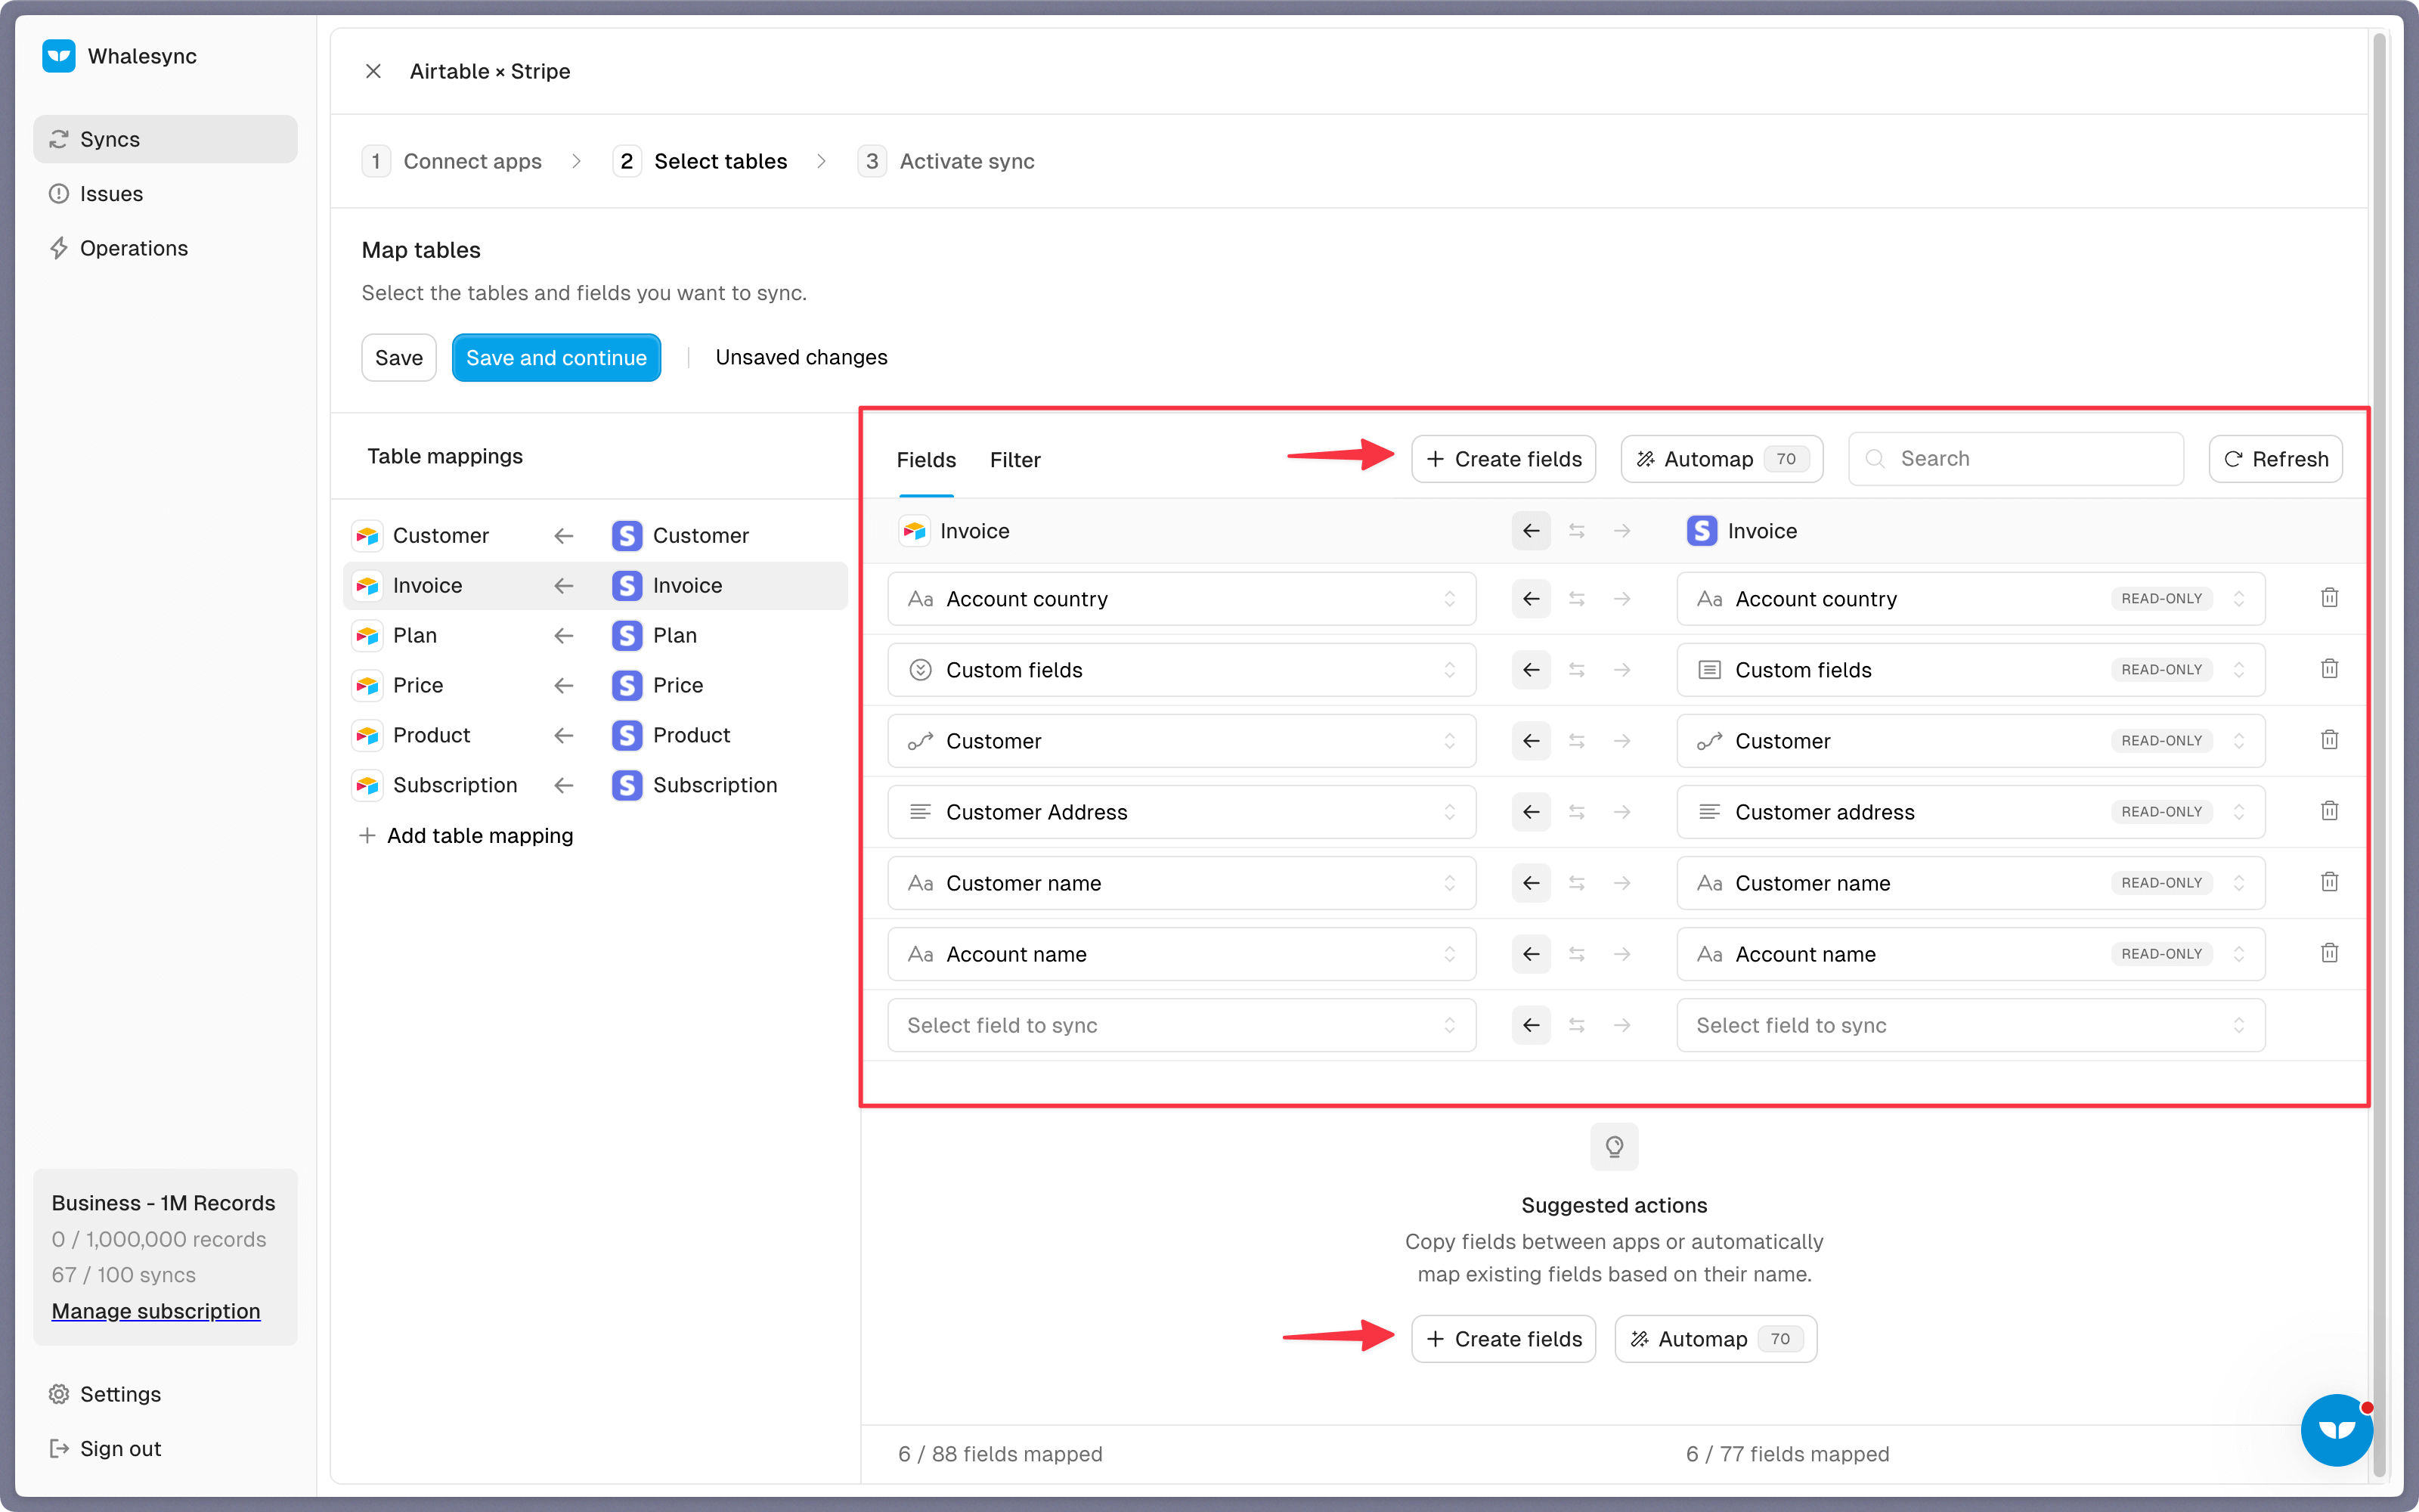Go to step 1 Connect apps
Image resolution: width=2419 pixels, height=1512 pixels.
pyautogui.click(x=453, y=161)
